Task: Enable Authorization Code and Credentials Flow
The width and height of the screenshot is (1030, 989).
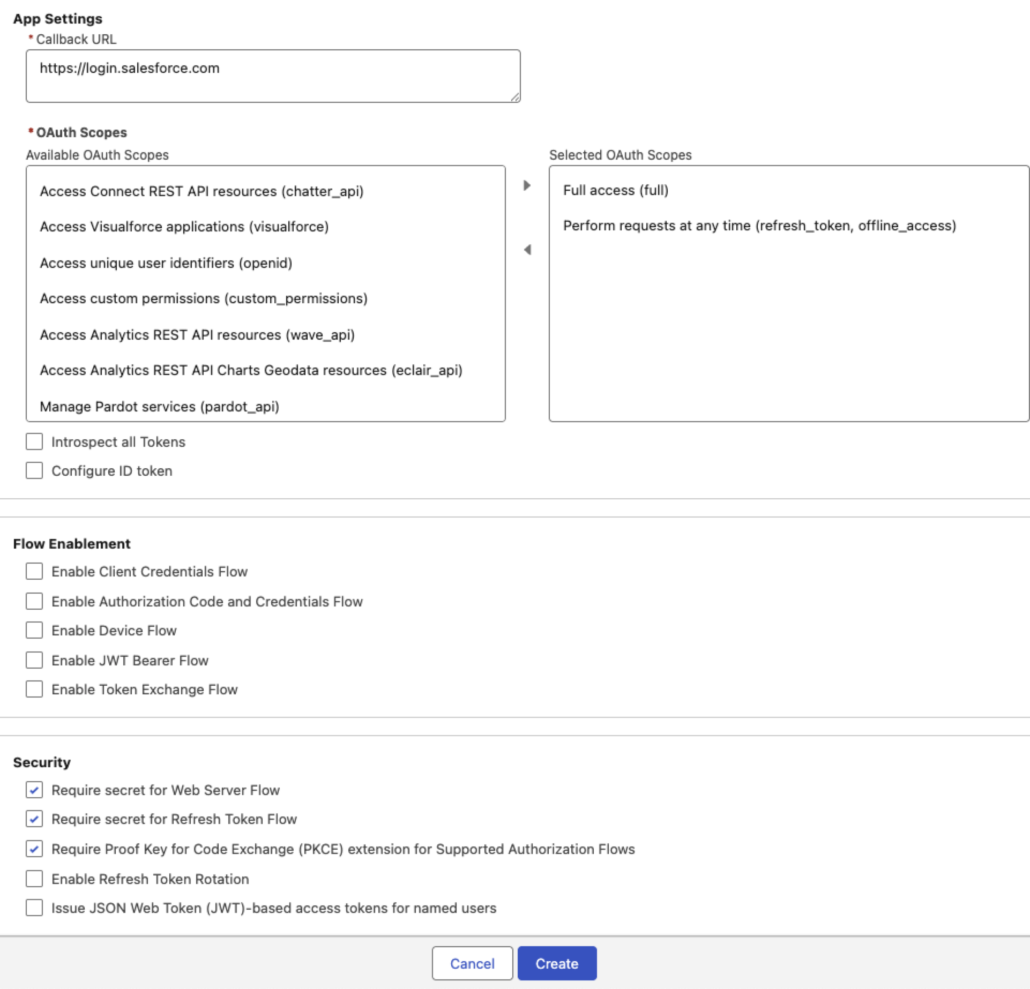Action: click(x=34, y=601)
